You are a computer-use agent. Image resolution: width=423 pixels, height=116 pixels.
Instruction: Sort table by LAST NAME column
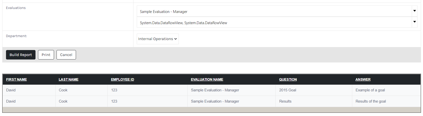click(68, 79)
